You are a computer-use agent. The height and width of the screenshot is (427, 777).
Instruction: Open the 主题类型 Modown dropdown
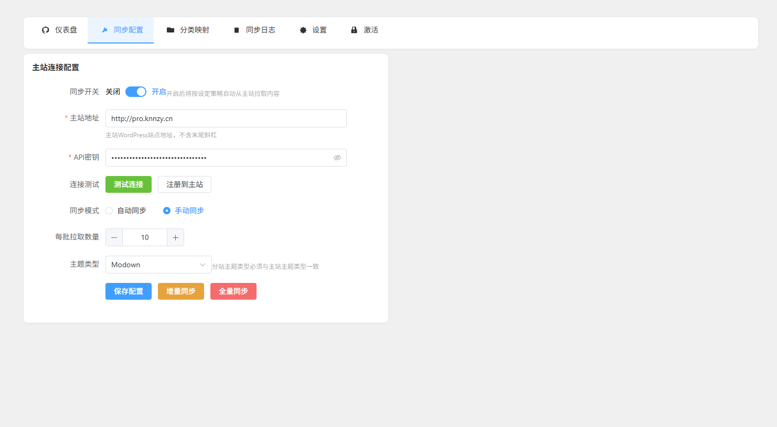pyautogui.click(x=158, y=265)
